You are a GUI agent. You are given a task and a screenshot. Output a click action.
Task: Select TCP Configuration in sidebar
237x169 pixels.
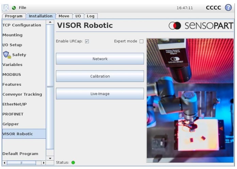(x=24, y=25)
